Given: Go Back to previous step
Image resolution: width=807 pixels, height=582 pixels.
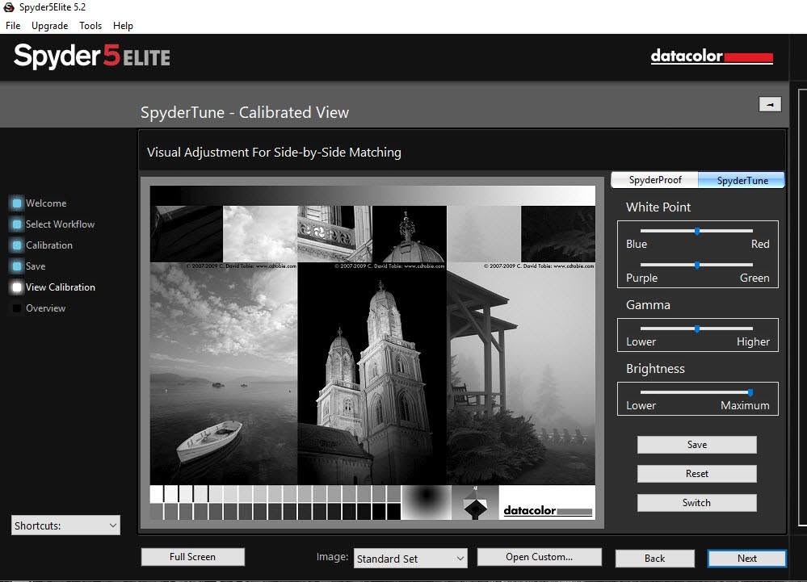Looking at the screenshot, I should click(654, 559).
